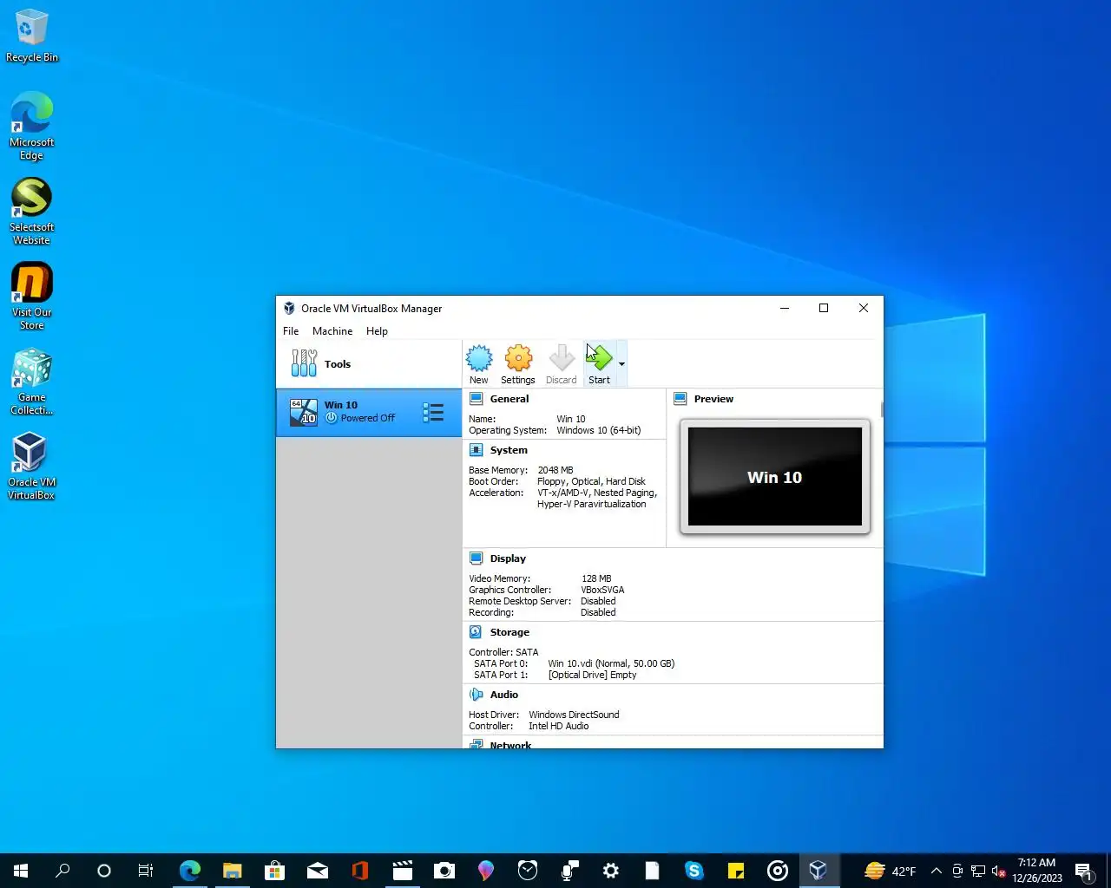This screenshot has height=888, width=1111.
Task: Select Tools in the left panel
Action: click(369, 364)
